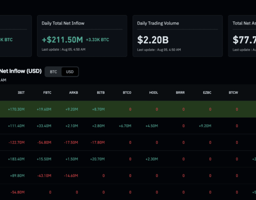
Task: Click the +20.70M BITB cell
Action: tap(97, 159)
